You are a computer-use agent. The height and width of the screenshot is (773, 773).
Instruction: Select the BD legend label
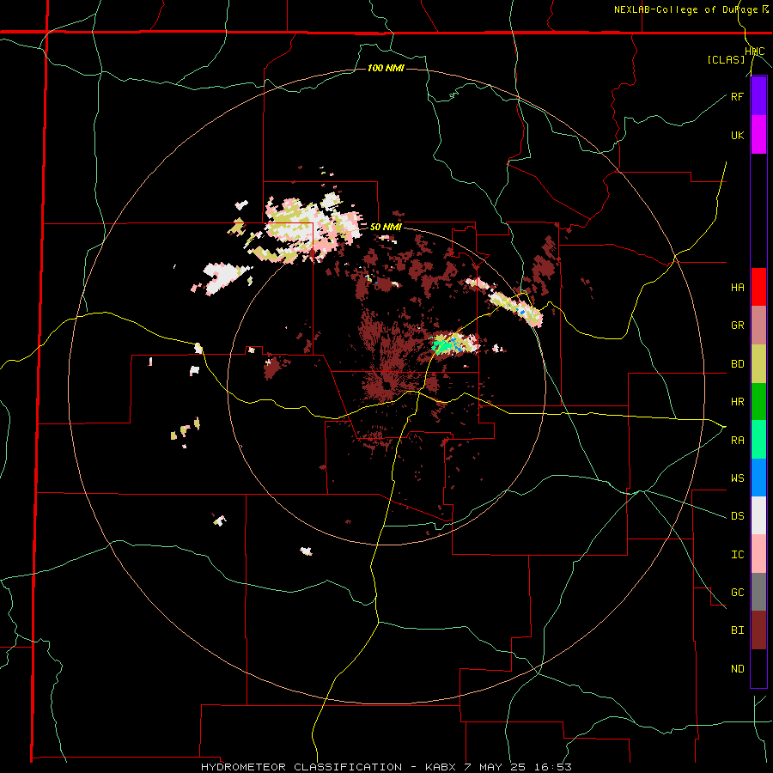(x=737, y=364)
